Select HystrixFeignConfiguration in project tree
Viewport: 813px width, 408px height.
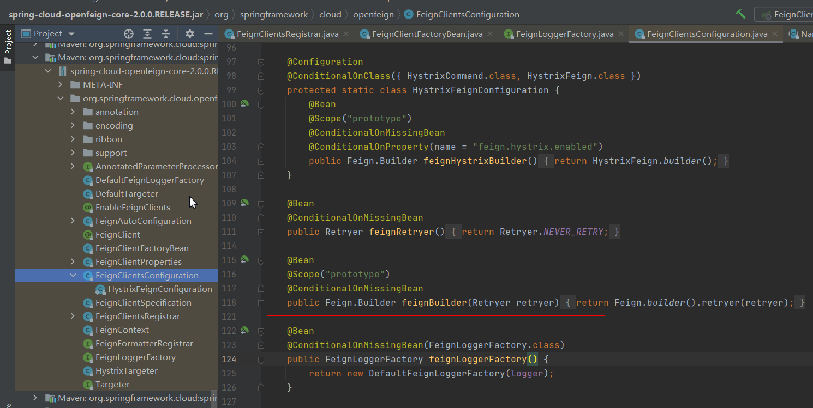pos(160,289)
